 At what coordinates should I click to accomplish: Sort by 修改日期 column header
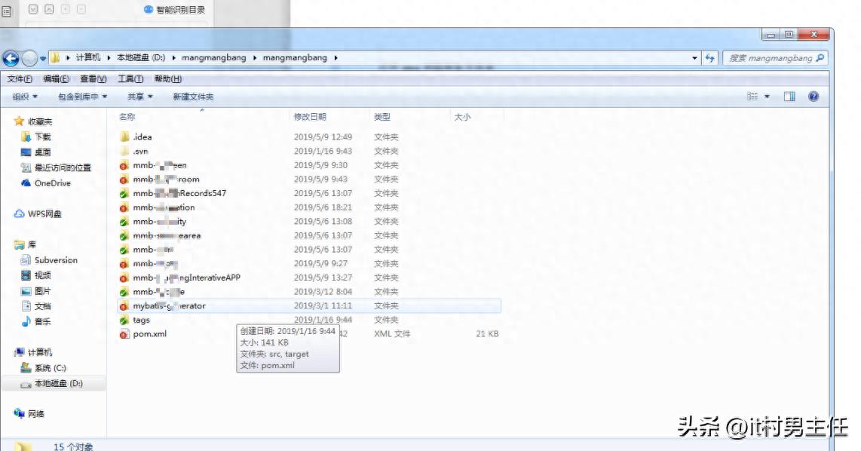(310, 116)
